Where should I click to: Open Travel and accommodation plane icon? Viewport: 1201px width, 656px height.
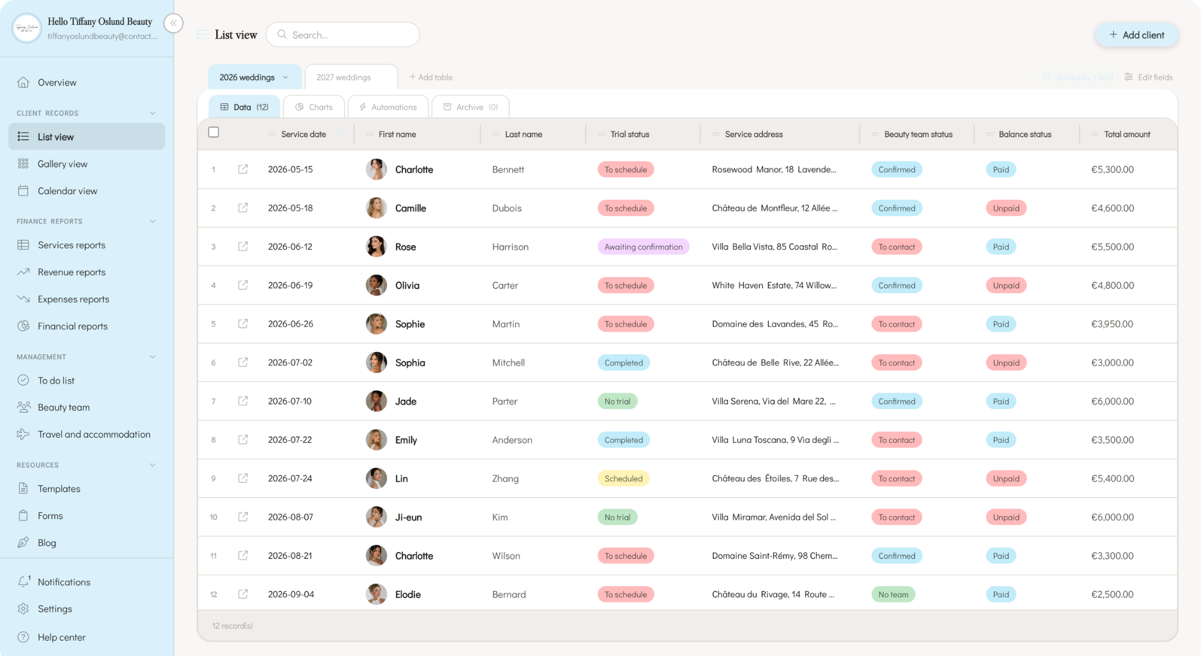pos(23,434)
